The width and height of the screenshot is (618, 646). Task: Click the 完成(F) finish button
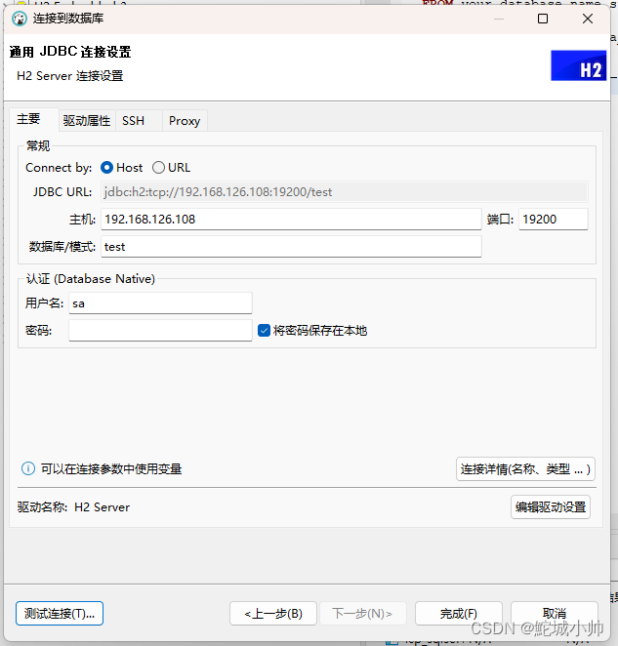459,614
